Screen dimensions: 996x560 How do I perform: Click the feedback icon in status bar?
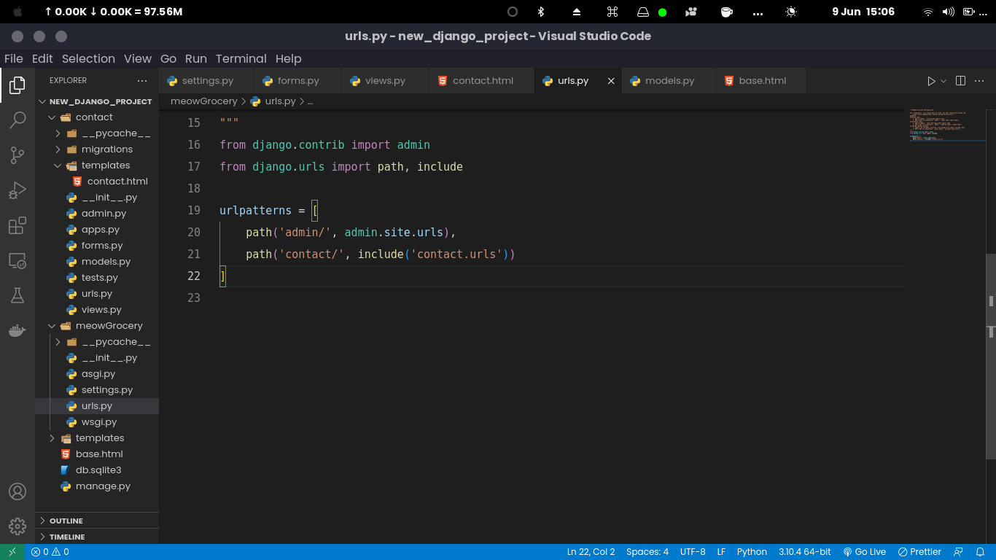click(958, 552)
